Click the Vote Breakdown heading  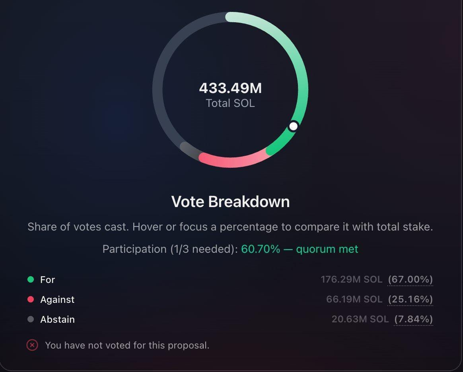point(230,202)
